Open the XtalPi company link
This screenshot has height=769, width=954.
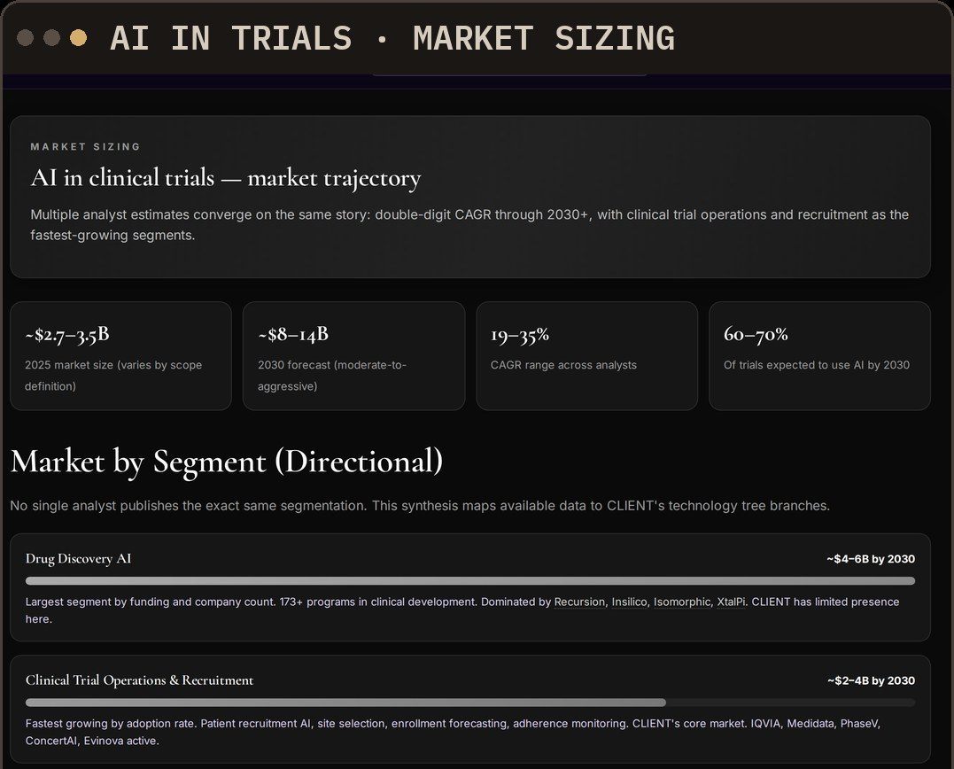pyautogui.click(x=731, y=602)
